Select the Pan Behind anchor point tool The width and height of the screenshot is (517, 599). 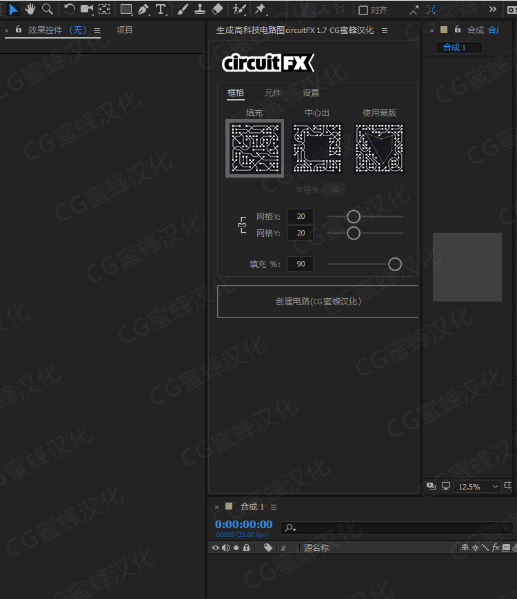[104, 10]
